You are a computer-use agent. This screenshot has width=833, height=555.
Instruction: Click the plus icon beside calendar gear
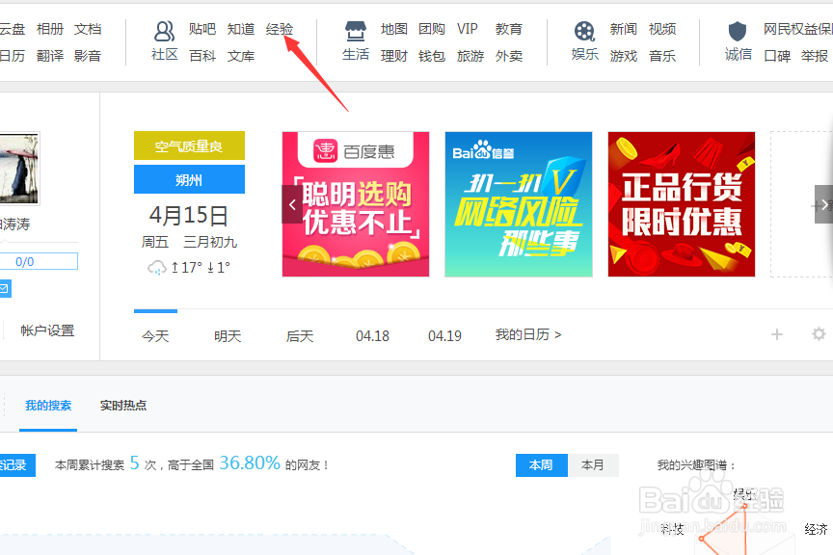[x=777, y=334]
